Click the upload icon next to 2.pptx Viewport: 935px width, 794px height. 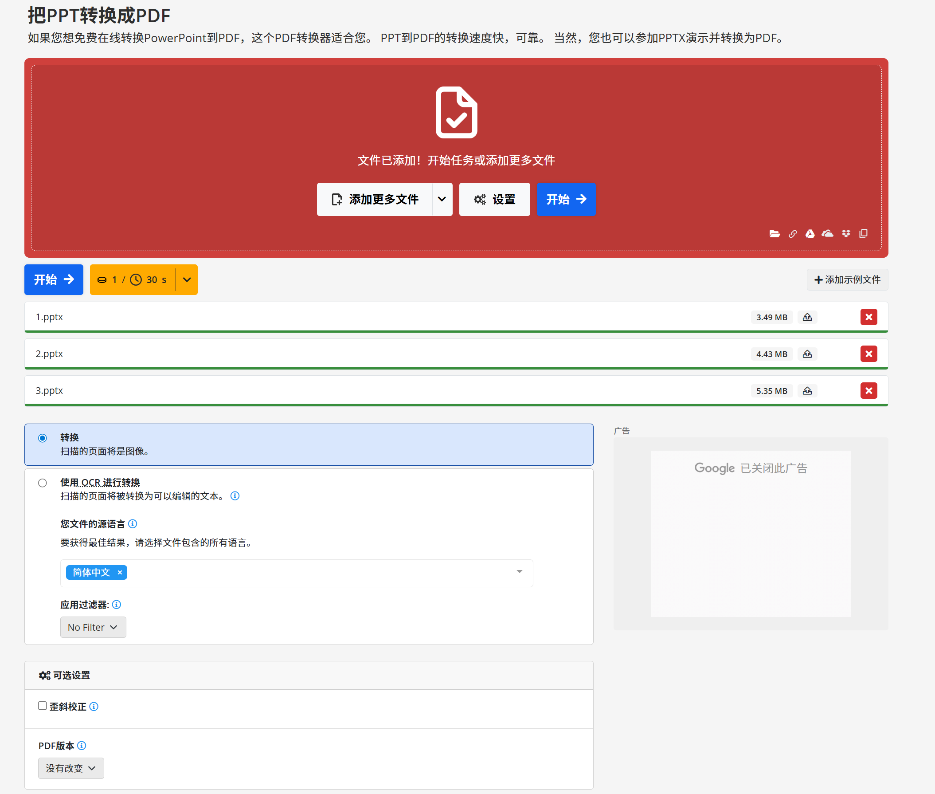(807, 354)
